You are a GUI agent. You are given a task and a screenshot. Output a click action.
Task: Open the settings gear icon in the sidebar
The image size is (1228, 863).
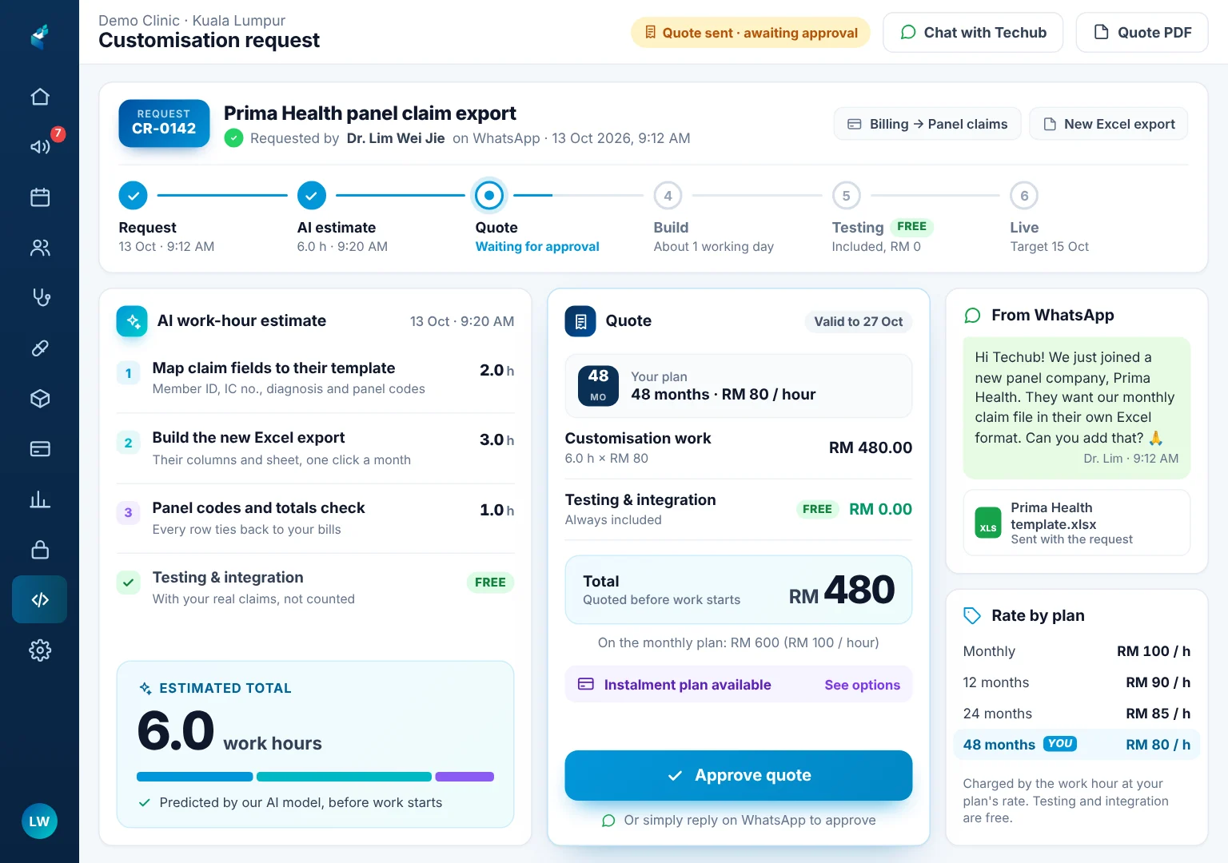pos(40,650)
